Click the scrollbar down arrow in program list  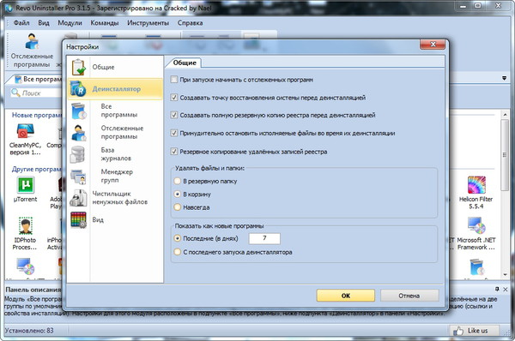505,274
